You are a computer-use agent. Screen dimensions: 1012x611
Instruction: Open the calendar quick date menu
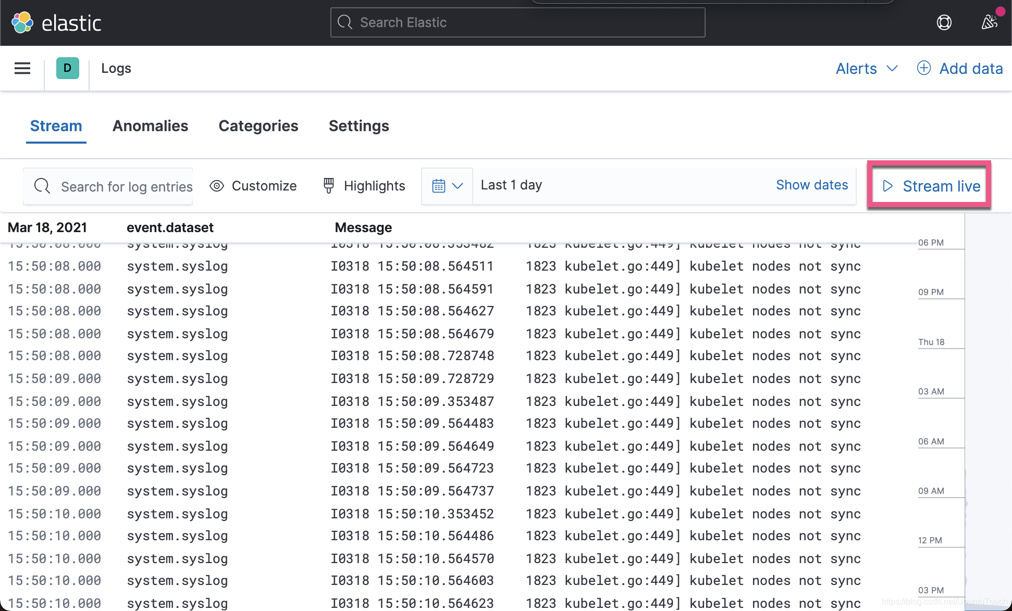(x=447, y=186)
